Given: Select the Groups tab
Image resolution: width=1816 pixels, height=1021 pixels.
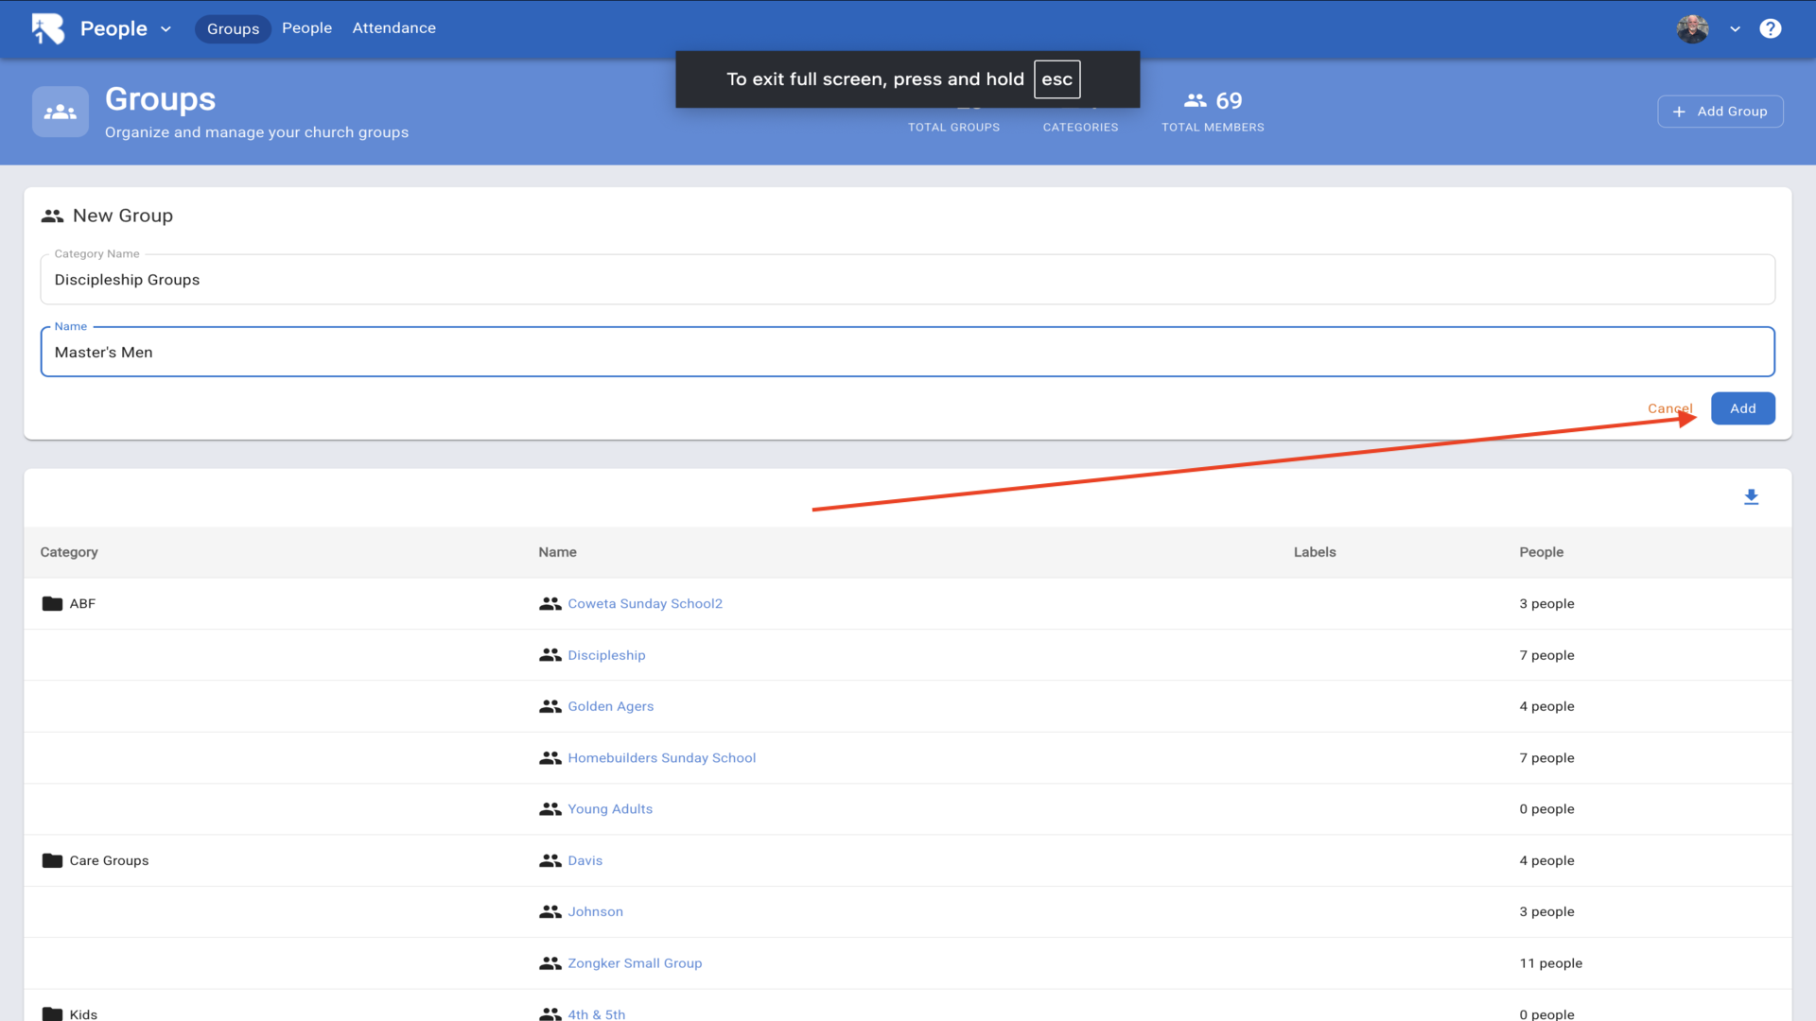Looking at the screenshot, I should tap(233, 29).
